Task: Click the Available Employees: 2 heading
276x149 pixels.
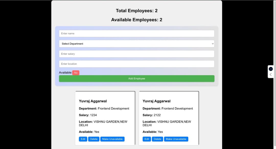Action: (136, 20)
